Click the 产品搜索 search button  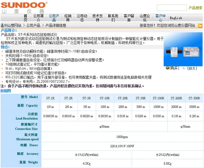(195, 8)
